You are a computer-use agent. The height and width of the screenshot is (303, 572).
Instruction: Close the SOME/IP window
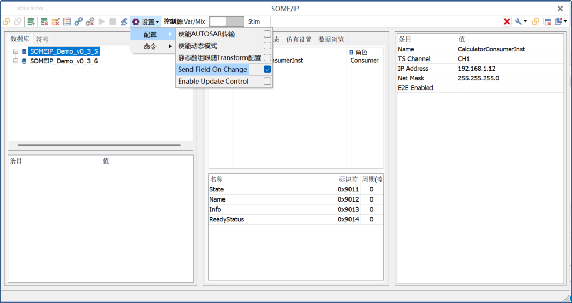pos(560,9)
